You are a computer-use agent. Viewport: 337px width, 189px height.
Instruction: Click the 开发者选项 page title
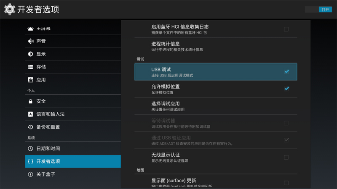(38, 9)
